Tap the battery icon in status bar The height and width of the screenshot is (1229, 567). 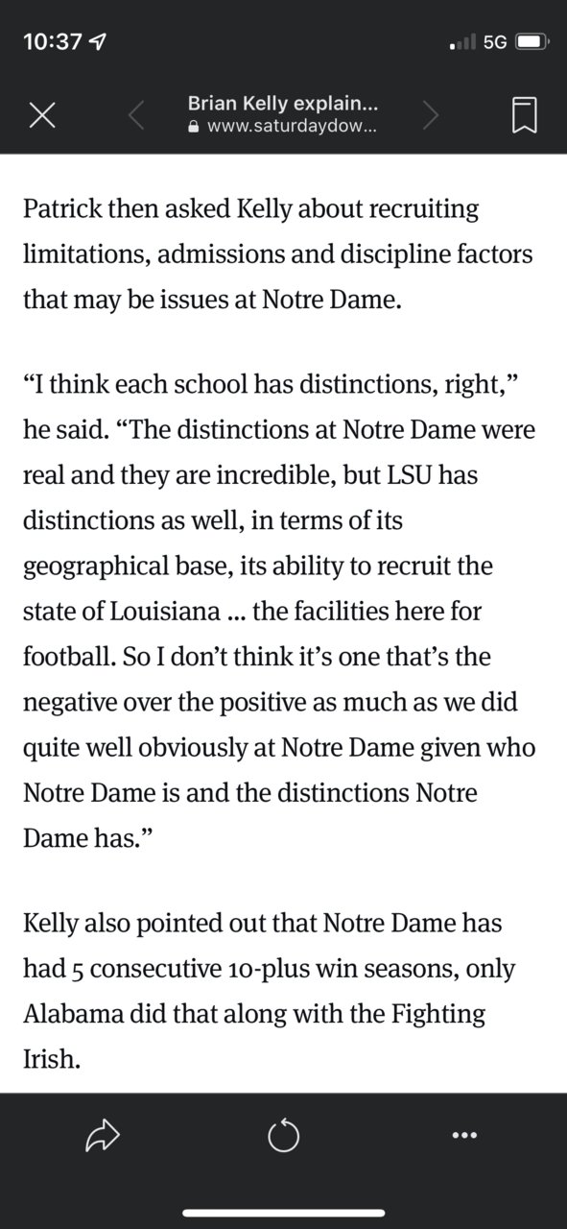[x=532, y=42]
